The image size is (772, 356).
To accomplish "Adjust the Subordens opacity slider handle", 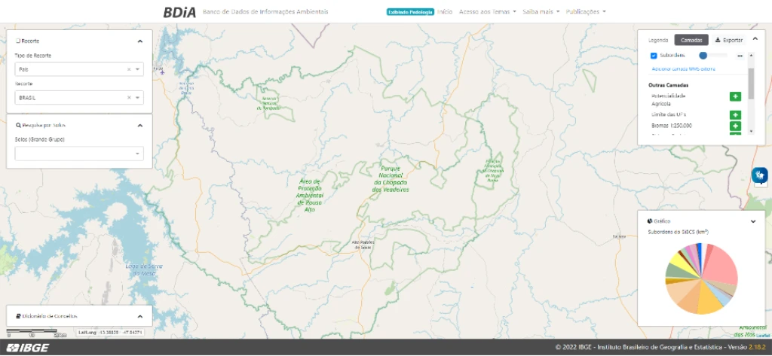I will (703, 56).
